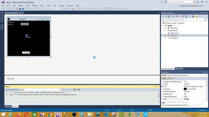Viewport: 209px width, 117px height.
Task: Open the Debug menu
Action: pos(34,6)
